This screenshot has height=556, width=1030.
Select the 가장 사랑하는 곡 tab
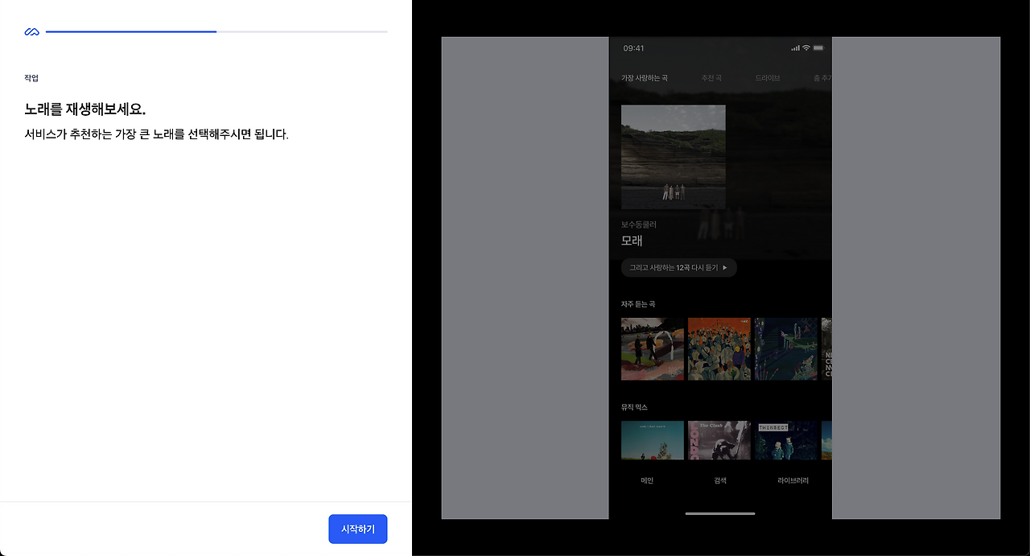tap(645, 78)
